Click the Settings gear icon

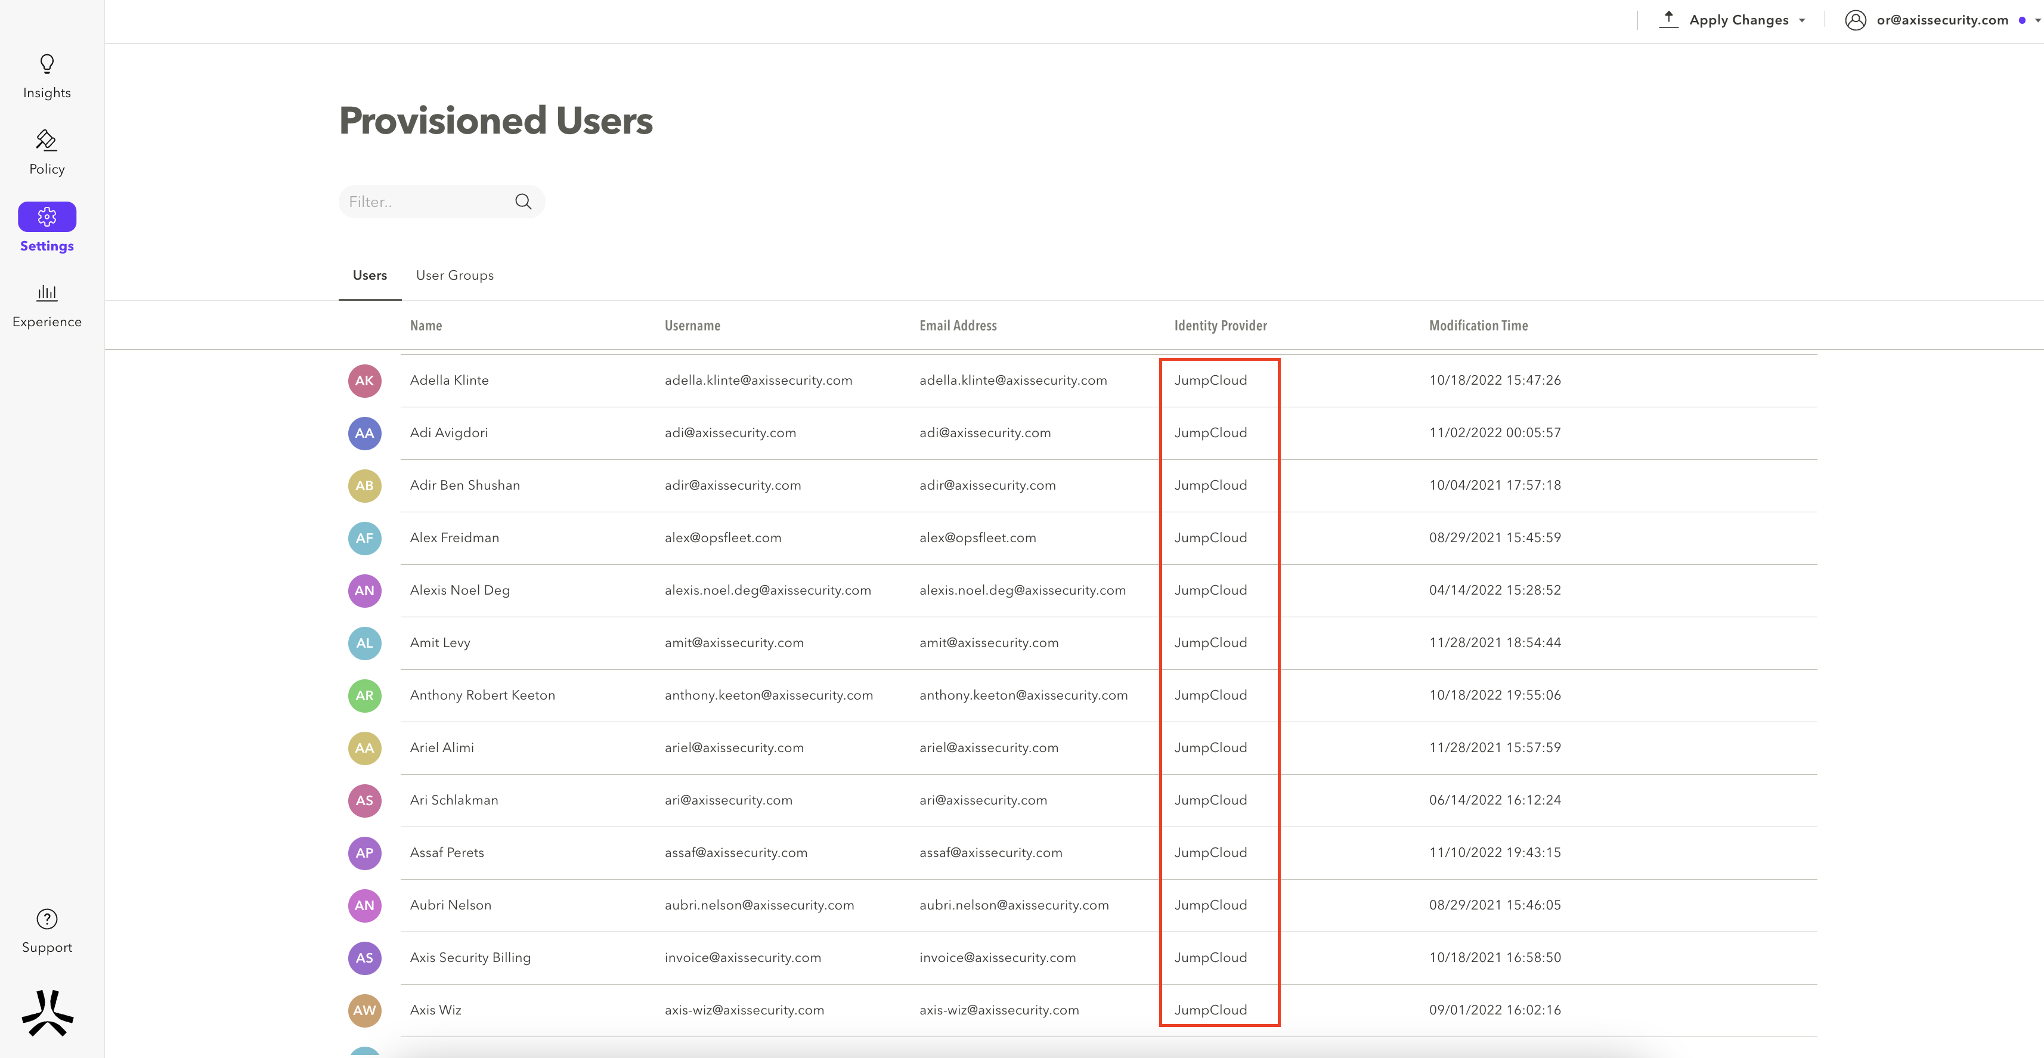(47, 216)
